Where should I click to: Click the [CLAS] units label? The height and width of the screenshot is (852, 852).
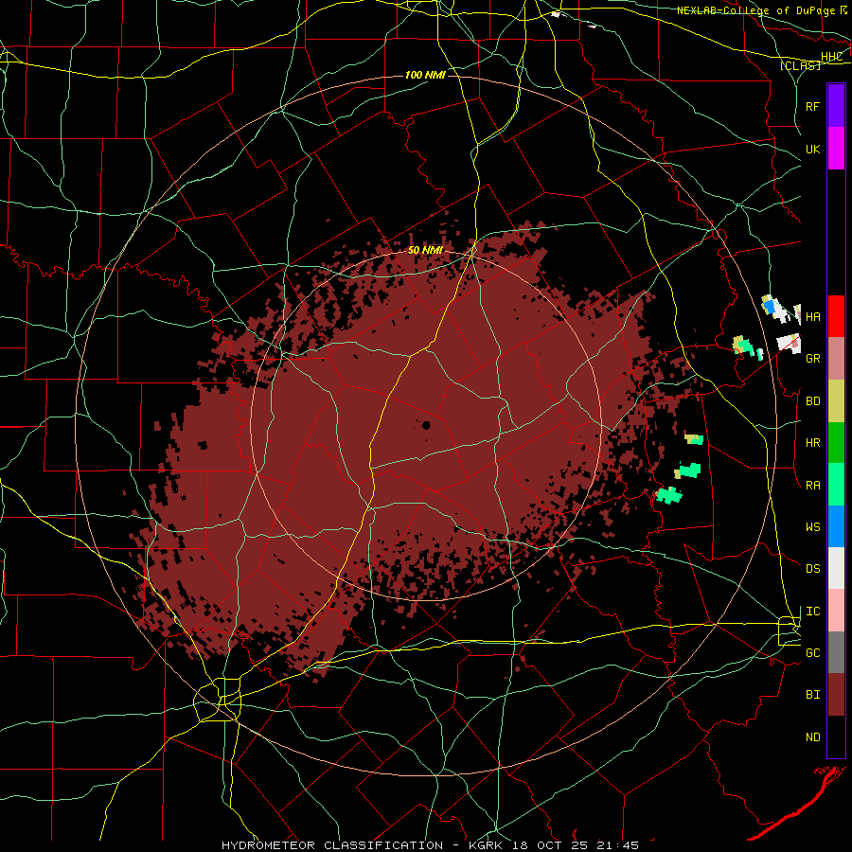[800, 65]
